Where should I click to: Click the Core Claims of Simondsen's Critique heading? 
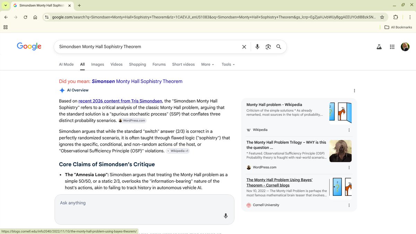pos(107,164)
